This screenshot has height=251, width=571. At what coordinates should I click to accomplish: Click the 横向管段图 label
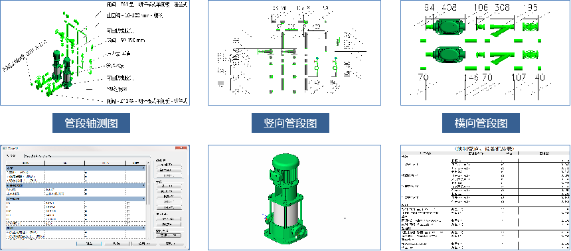pos(481,123)
